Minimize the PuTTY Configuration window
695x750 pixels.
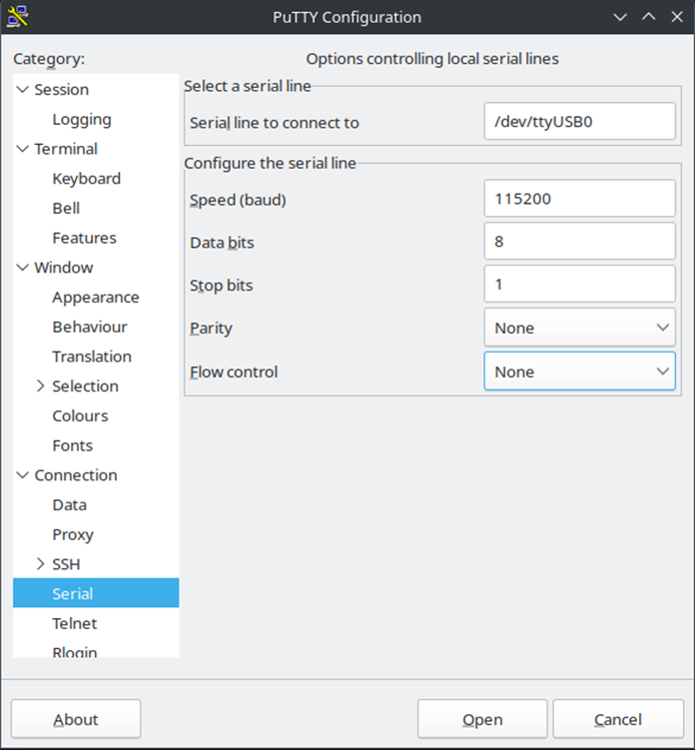pyautogui.click(x=620, y=17)
